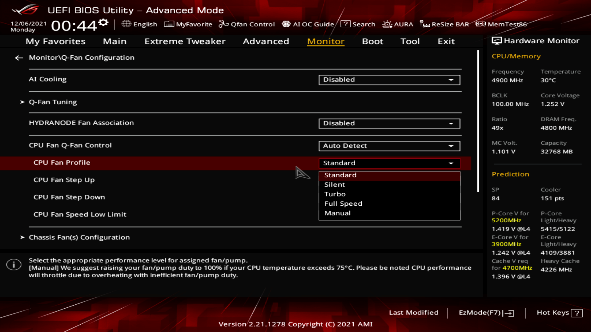Open HYDRANODE Fan Association dropdown
Viewport: 591px width, 332px height.
(389, 124)
